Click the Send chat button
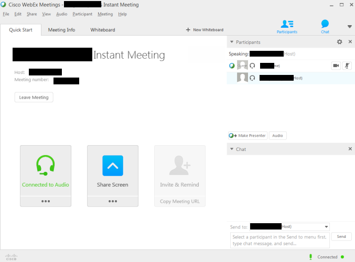Viewport: 355px width, 262px height. click(341, 236)
